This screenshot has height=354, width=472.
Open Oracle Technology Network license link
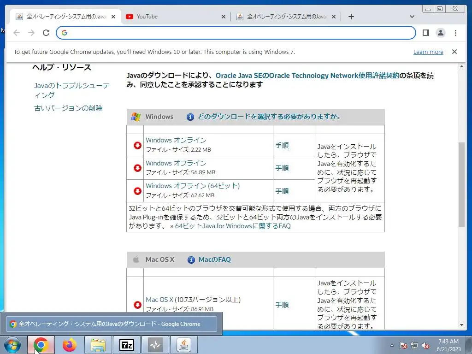(x=307, y=75)
